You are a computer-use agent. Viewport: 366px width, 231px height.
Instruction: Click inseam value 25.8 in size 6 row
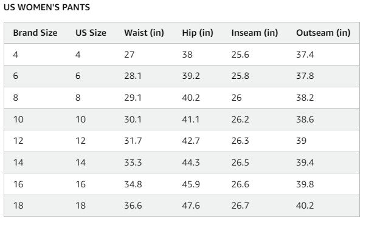pyautogui.click(x=240, y=76)
